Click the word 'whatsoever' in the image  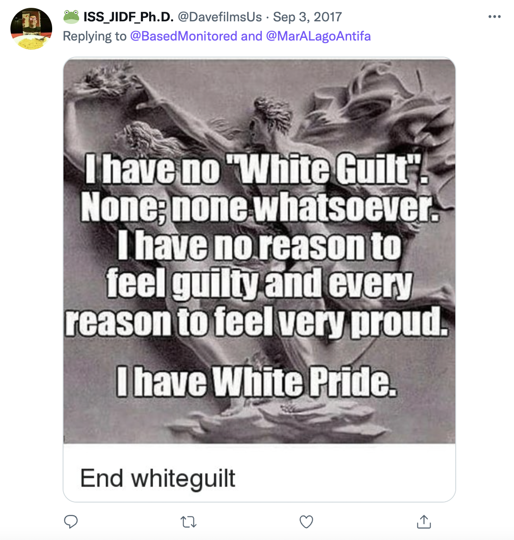click(346, 207)
